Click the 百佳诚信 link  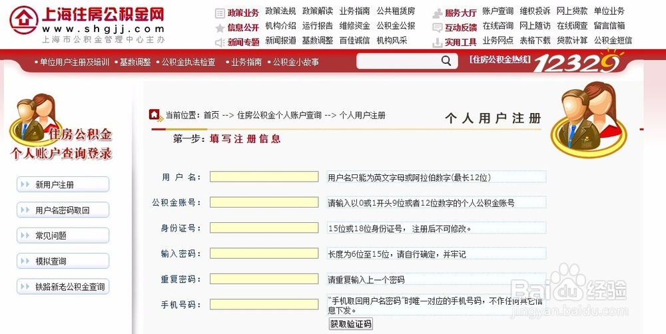click(x=355, y=41)
